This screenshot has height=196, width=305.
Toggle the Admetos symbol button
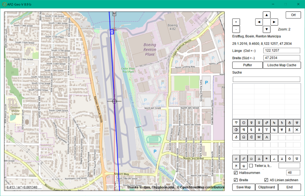pyautogui.click(x=282, y=130)
